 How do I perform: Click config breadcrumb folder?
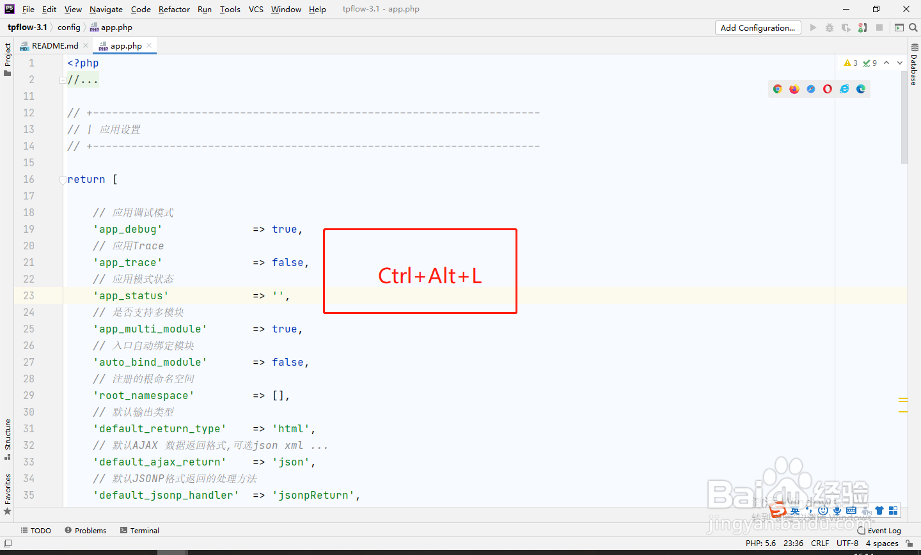(68, 27)
